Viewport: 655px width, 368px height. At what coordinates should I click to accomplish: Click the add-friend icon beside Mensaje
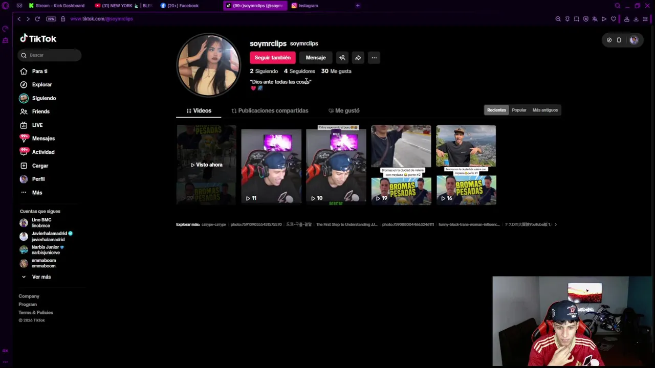pos(342,58)
